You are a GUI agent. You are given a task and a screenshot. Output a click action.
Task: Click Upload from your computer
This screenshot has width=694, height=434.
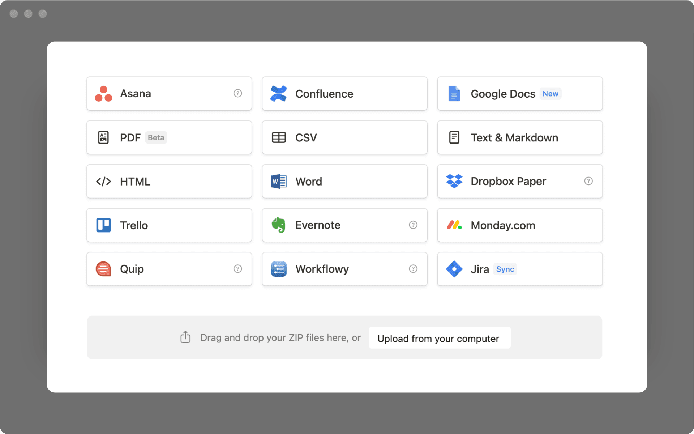pos(439,338)
